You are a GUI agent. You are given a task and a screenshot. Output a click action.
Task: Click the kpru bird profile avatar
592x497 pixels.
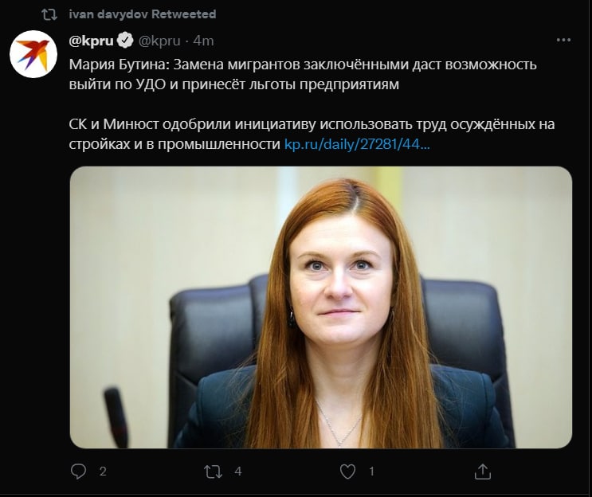pyautogui.click(x=33, y=54)
